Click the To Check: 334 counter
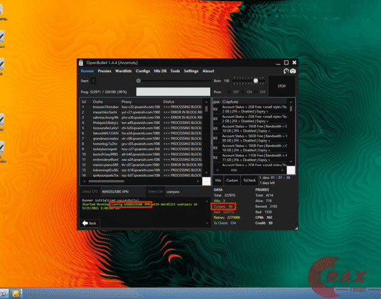 225,223
